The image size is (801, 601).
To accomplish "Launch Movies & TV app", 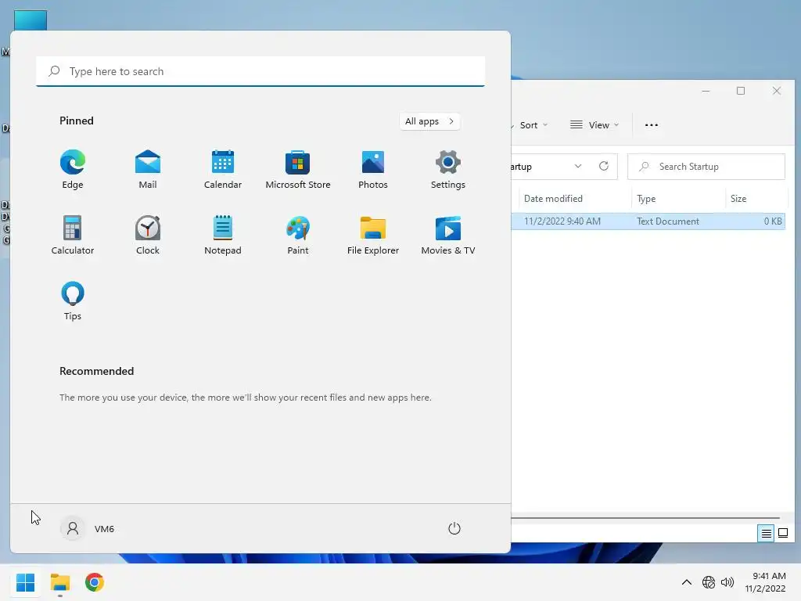I will (448, 235).
